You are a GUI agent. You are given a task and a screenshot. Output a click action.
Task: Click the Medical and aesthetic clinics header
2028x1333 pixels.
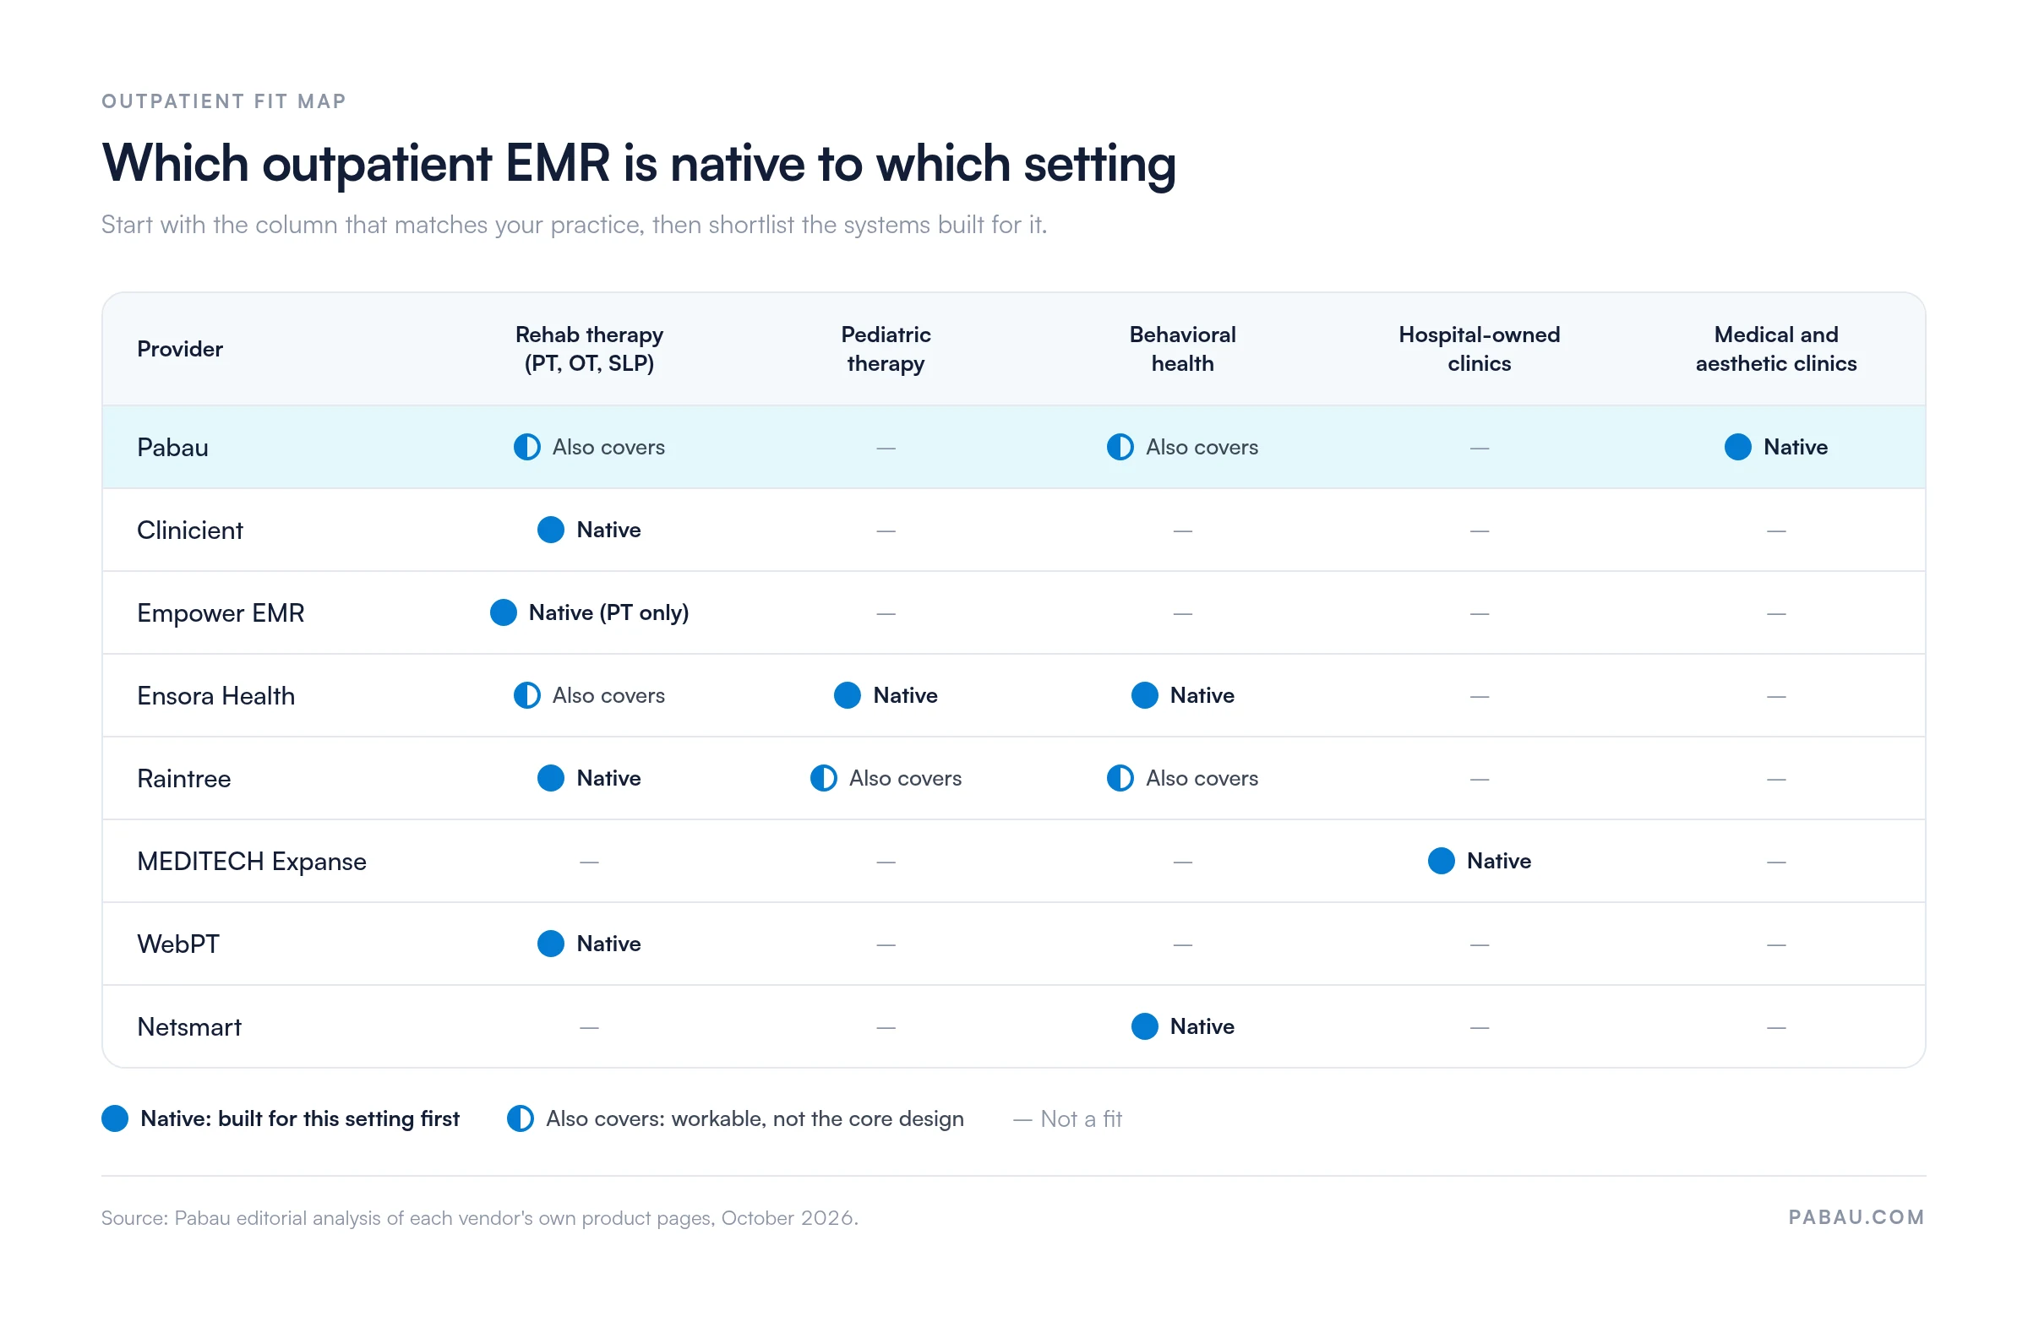[x=1776, y=349]
